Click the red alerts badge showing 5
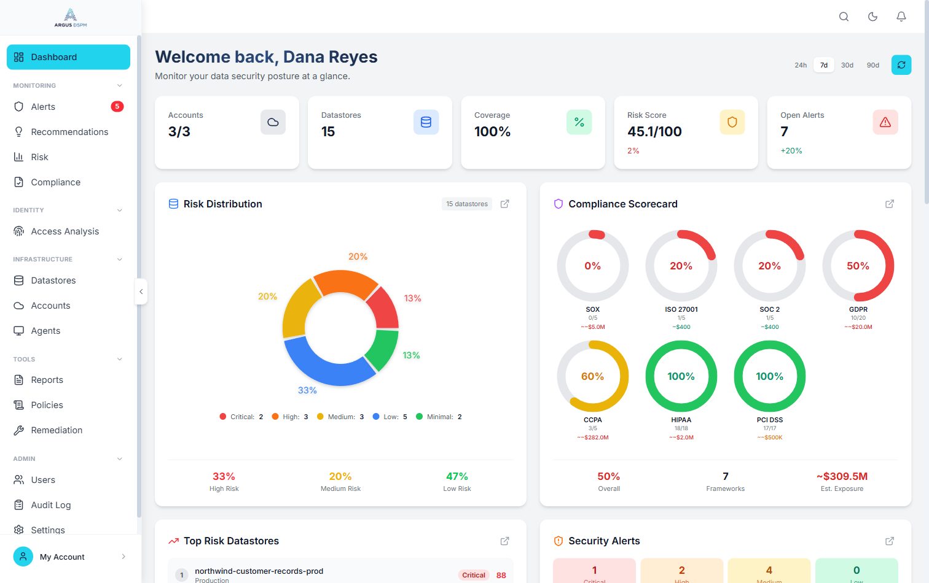 click(117, 107)
